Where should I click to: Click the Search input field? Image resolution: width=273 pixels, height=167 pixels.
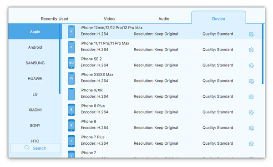35,148
